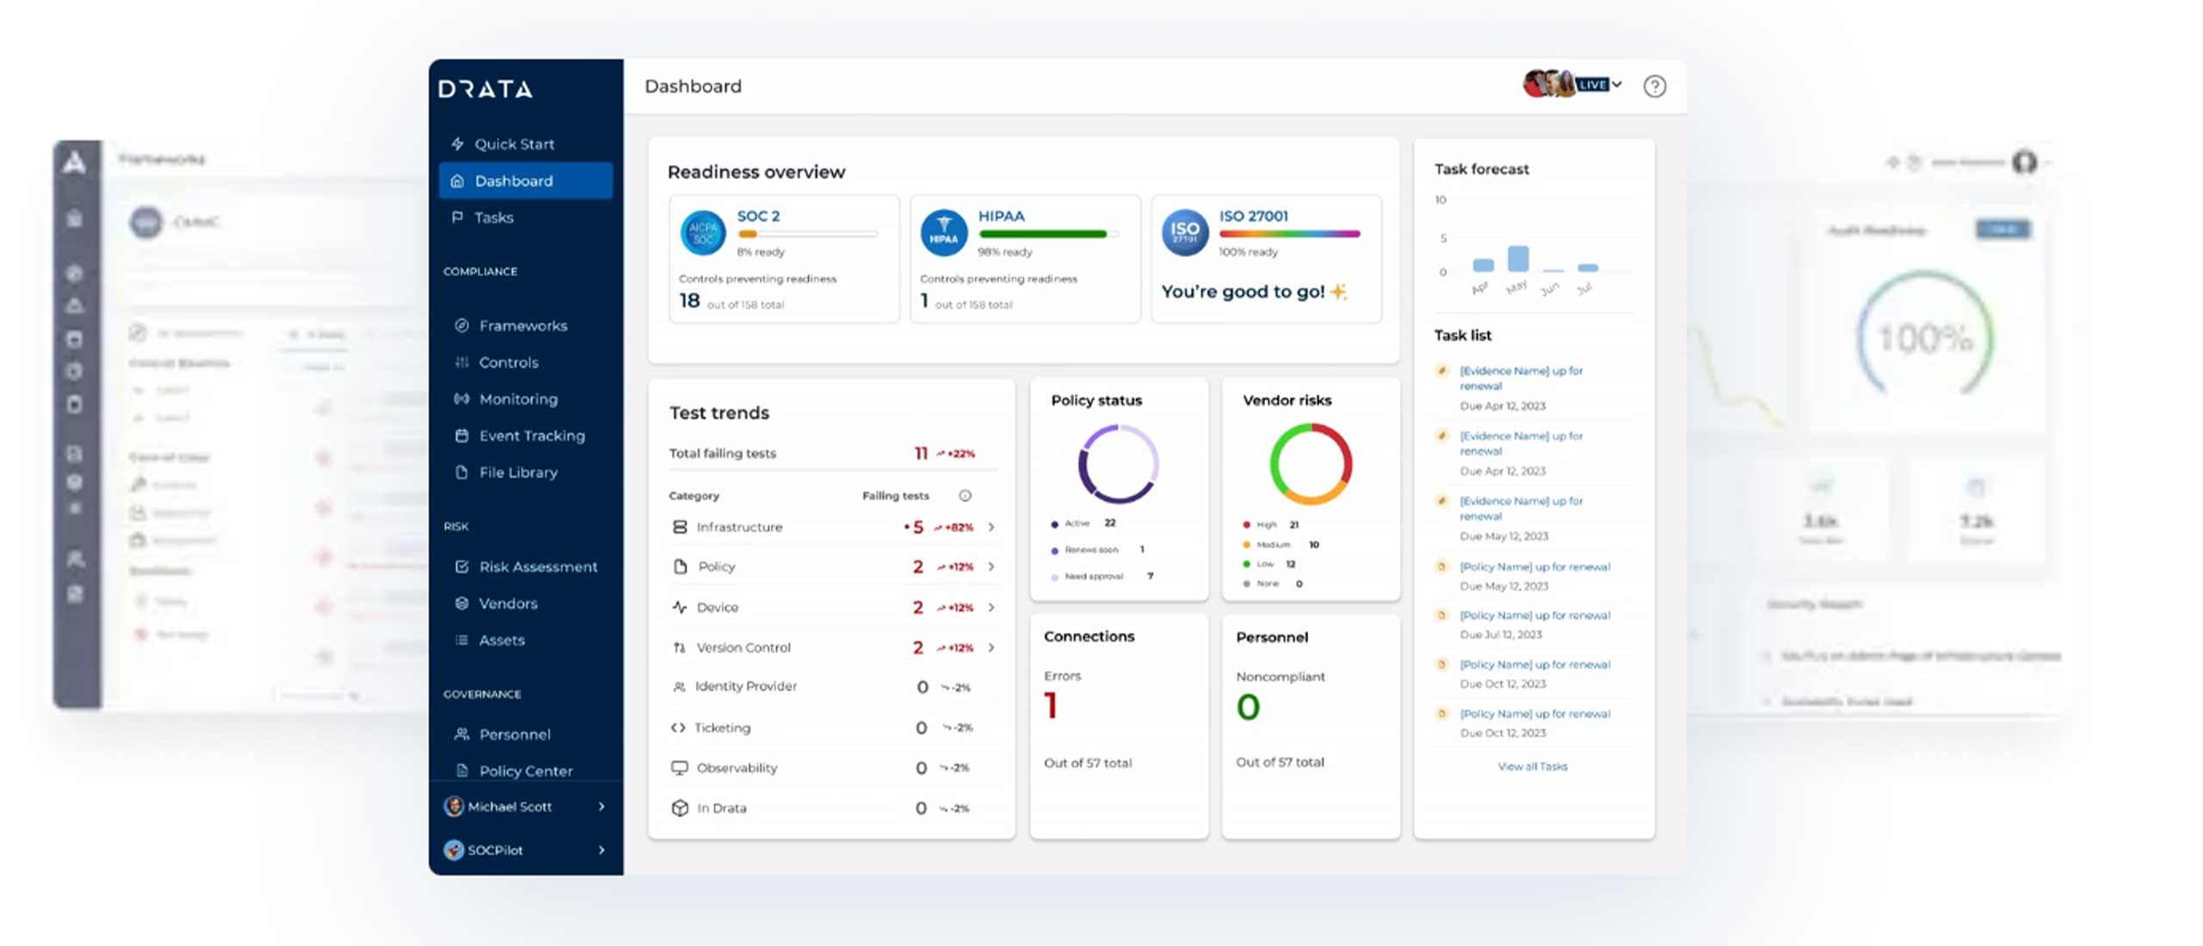Click the Failing tests info icon
The image size is (2203, 946).
tap(965, 495)
